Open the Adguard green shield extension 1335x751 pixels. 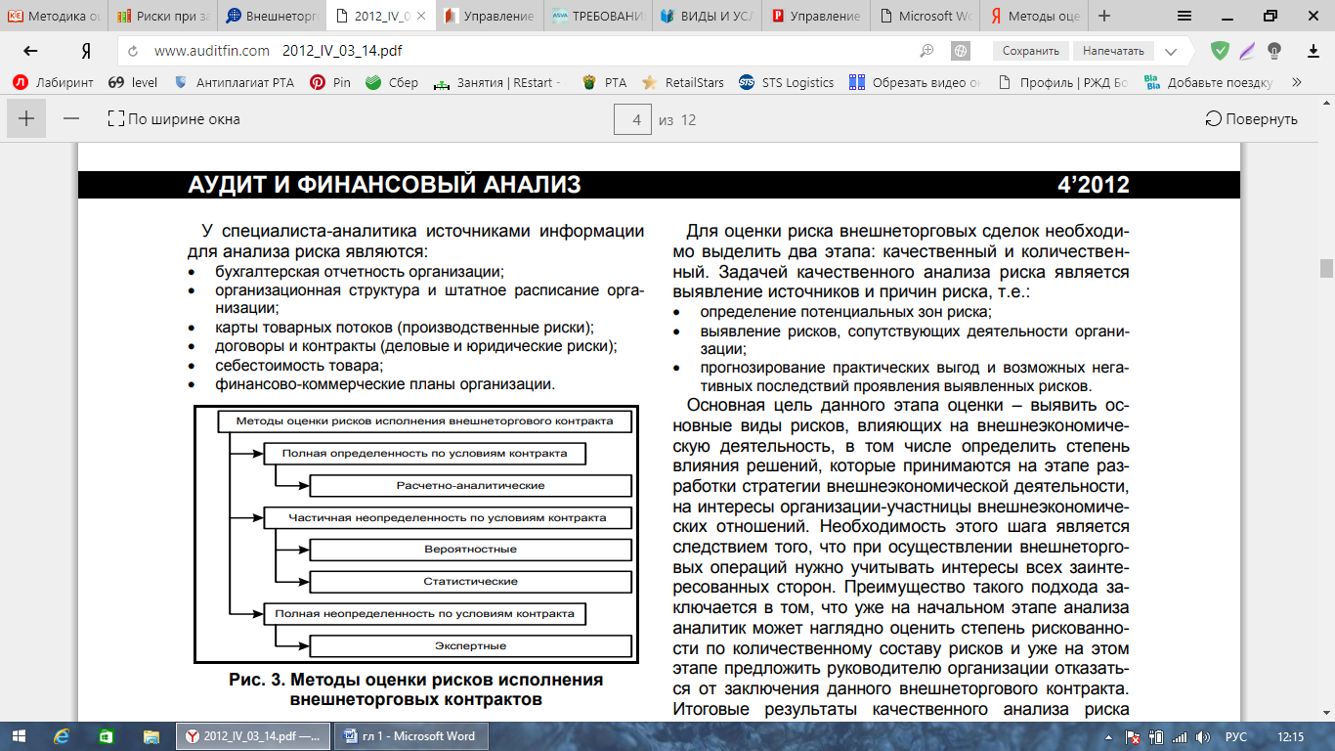click(1220, 51)
